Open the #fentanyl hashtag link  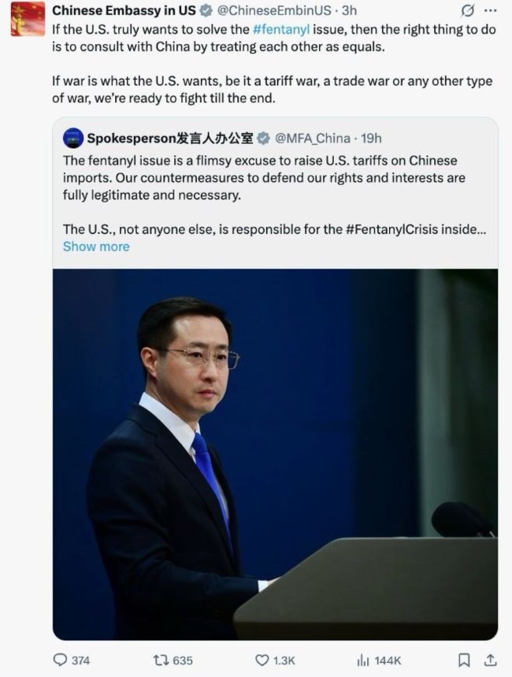281,29
